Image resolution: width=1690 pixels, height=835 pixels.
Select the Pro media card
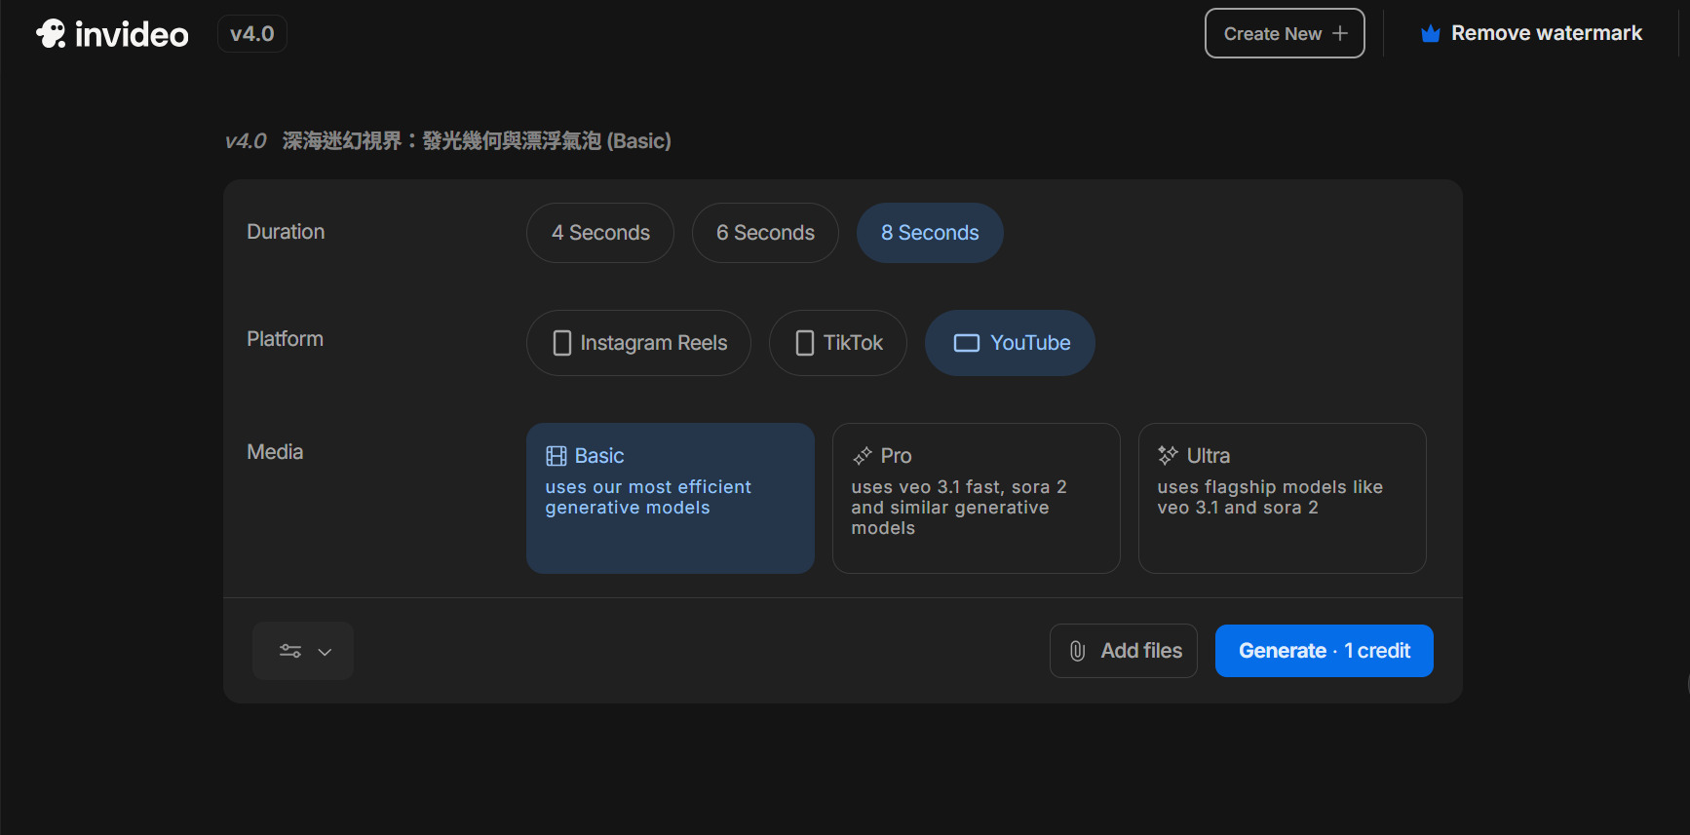(977, 498)
